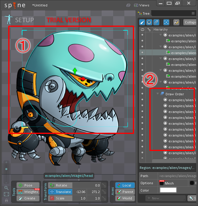The image size is (198, 206).
Task: Select the Weights tool
Action: click(x=28, y=192)
